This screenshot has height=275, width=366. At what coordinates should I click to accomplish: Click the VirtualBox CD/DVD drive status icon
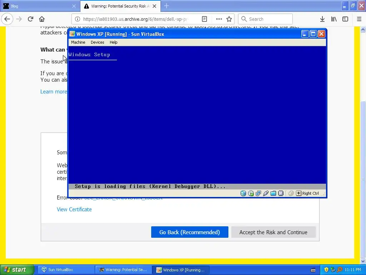[251, 193]
